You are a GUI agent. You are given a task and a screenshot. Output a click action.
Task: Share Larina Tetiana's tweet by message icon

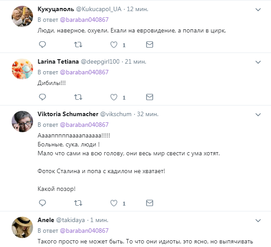150,97
